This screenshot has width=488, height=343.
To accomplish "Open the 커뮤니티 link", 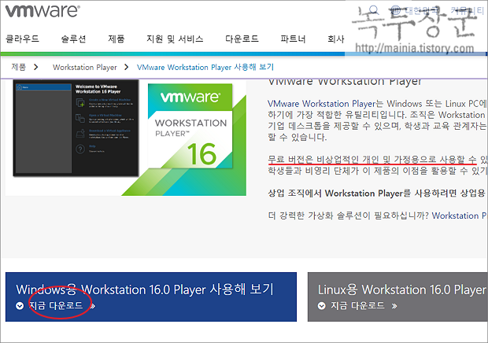I will [x=468, y=11].
